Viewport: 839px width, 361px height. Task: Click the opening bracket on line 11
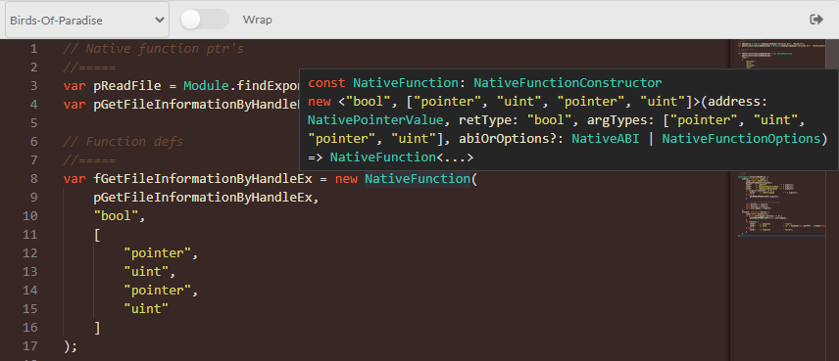[x=97, y=235]
